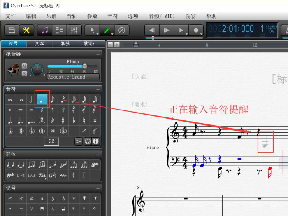
Task: Switch to the 和弦 tab
Action: coord(65,44)
